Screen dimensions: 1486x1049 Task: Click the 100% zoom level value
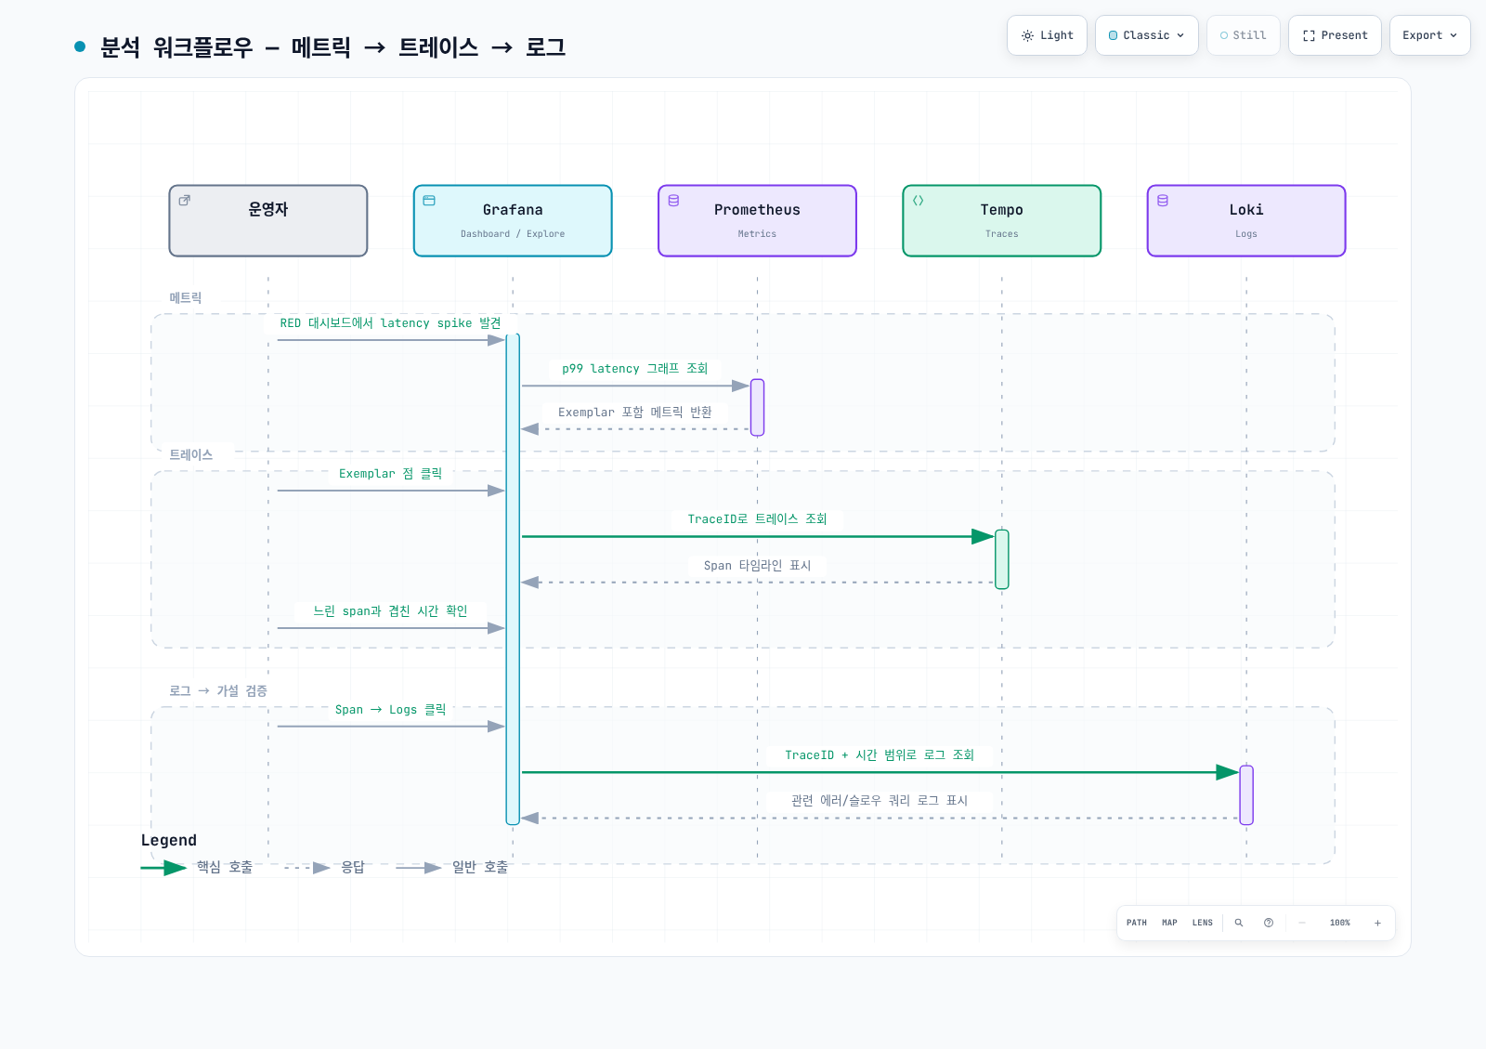[1339, 923]
